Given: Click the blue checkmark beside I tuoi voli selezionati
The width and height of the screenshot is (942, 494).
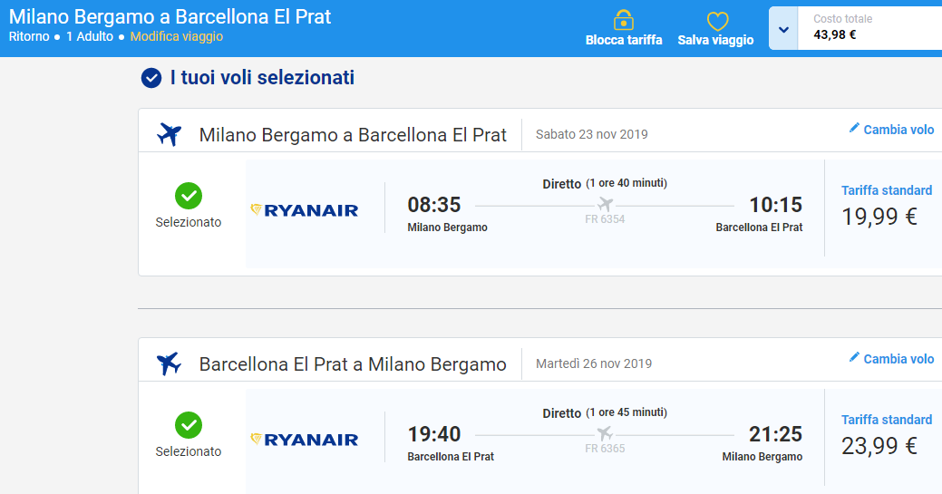Looking at the screenshot, I should coord(151,79).
